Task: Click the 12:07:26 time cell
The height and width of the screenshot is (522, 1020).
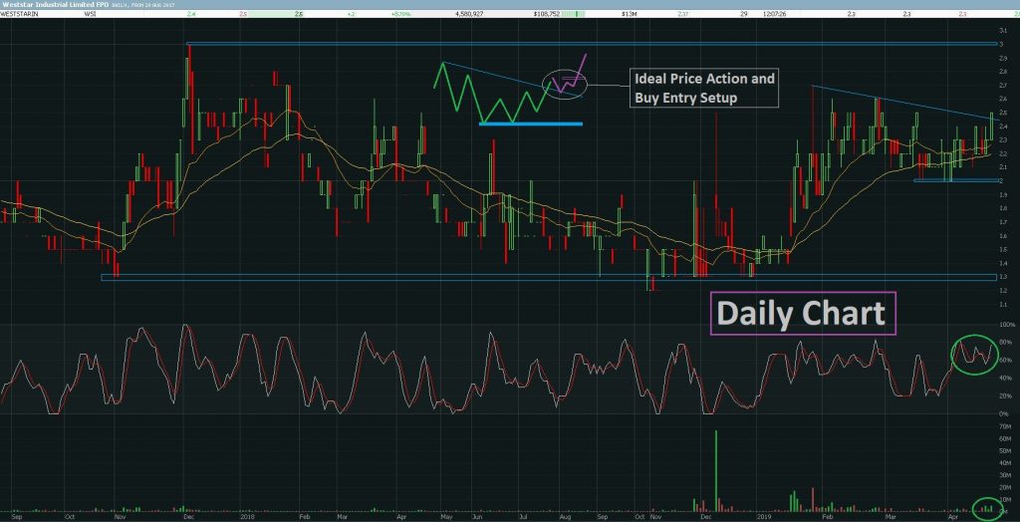Action: 775,13
